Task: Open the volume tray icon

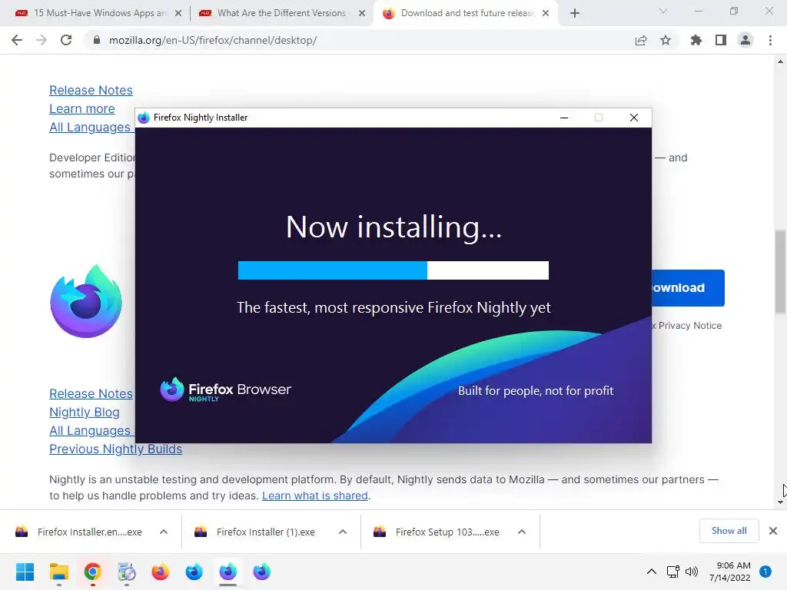Action: point(692,572)
